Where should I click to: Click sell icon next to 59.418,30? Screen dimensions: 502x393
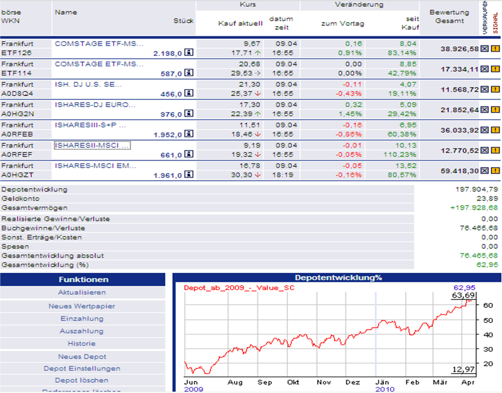pyautogui.click(x=485, y=171)
